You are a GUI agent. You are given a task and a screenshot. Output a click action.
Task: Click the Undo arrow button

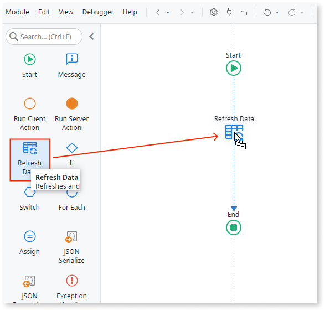click(x=267, y=12)
